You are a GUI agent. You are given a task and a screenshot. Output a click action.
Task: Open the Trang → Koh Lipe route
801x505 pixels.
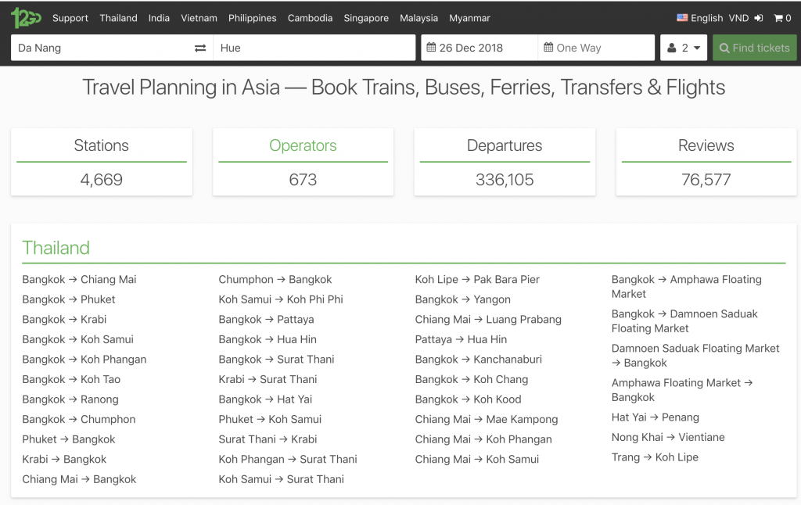[655, 457]
